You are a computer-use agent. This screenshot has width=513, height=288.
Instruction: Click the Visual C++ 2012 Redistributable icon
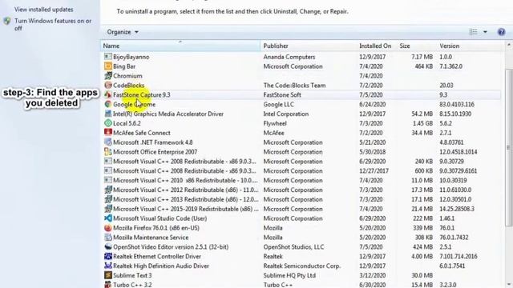pyautogui.click(x=108, y=190)
